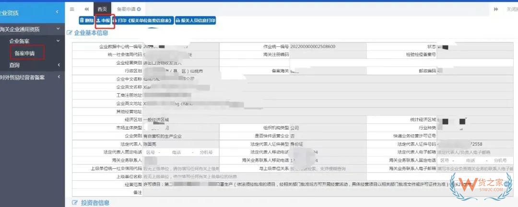Click the 海关业务联系人固定电话 区号 field
Screen dimensions: 518x207
tap(445, 160)
